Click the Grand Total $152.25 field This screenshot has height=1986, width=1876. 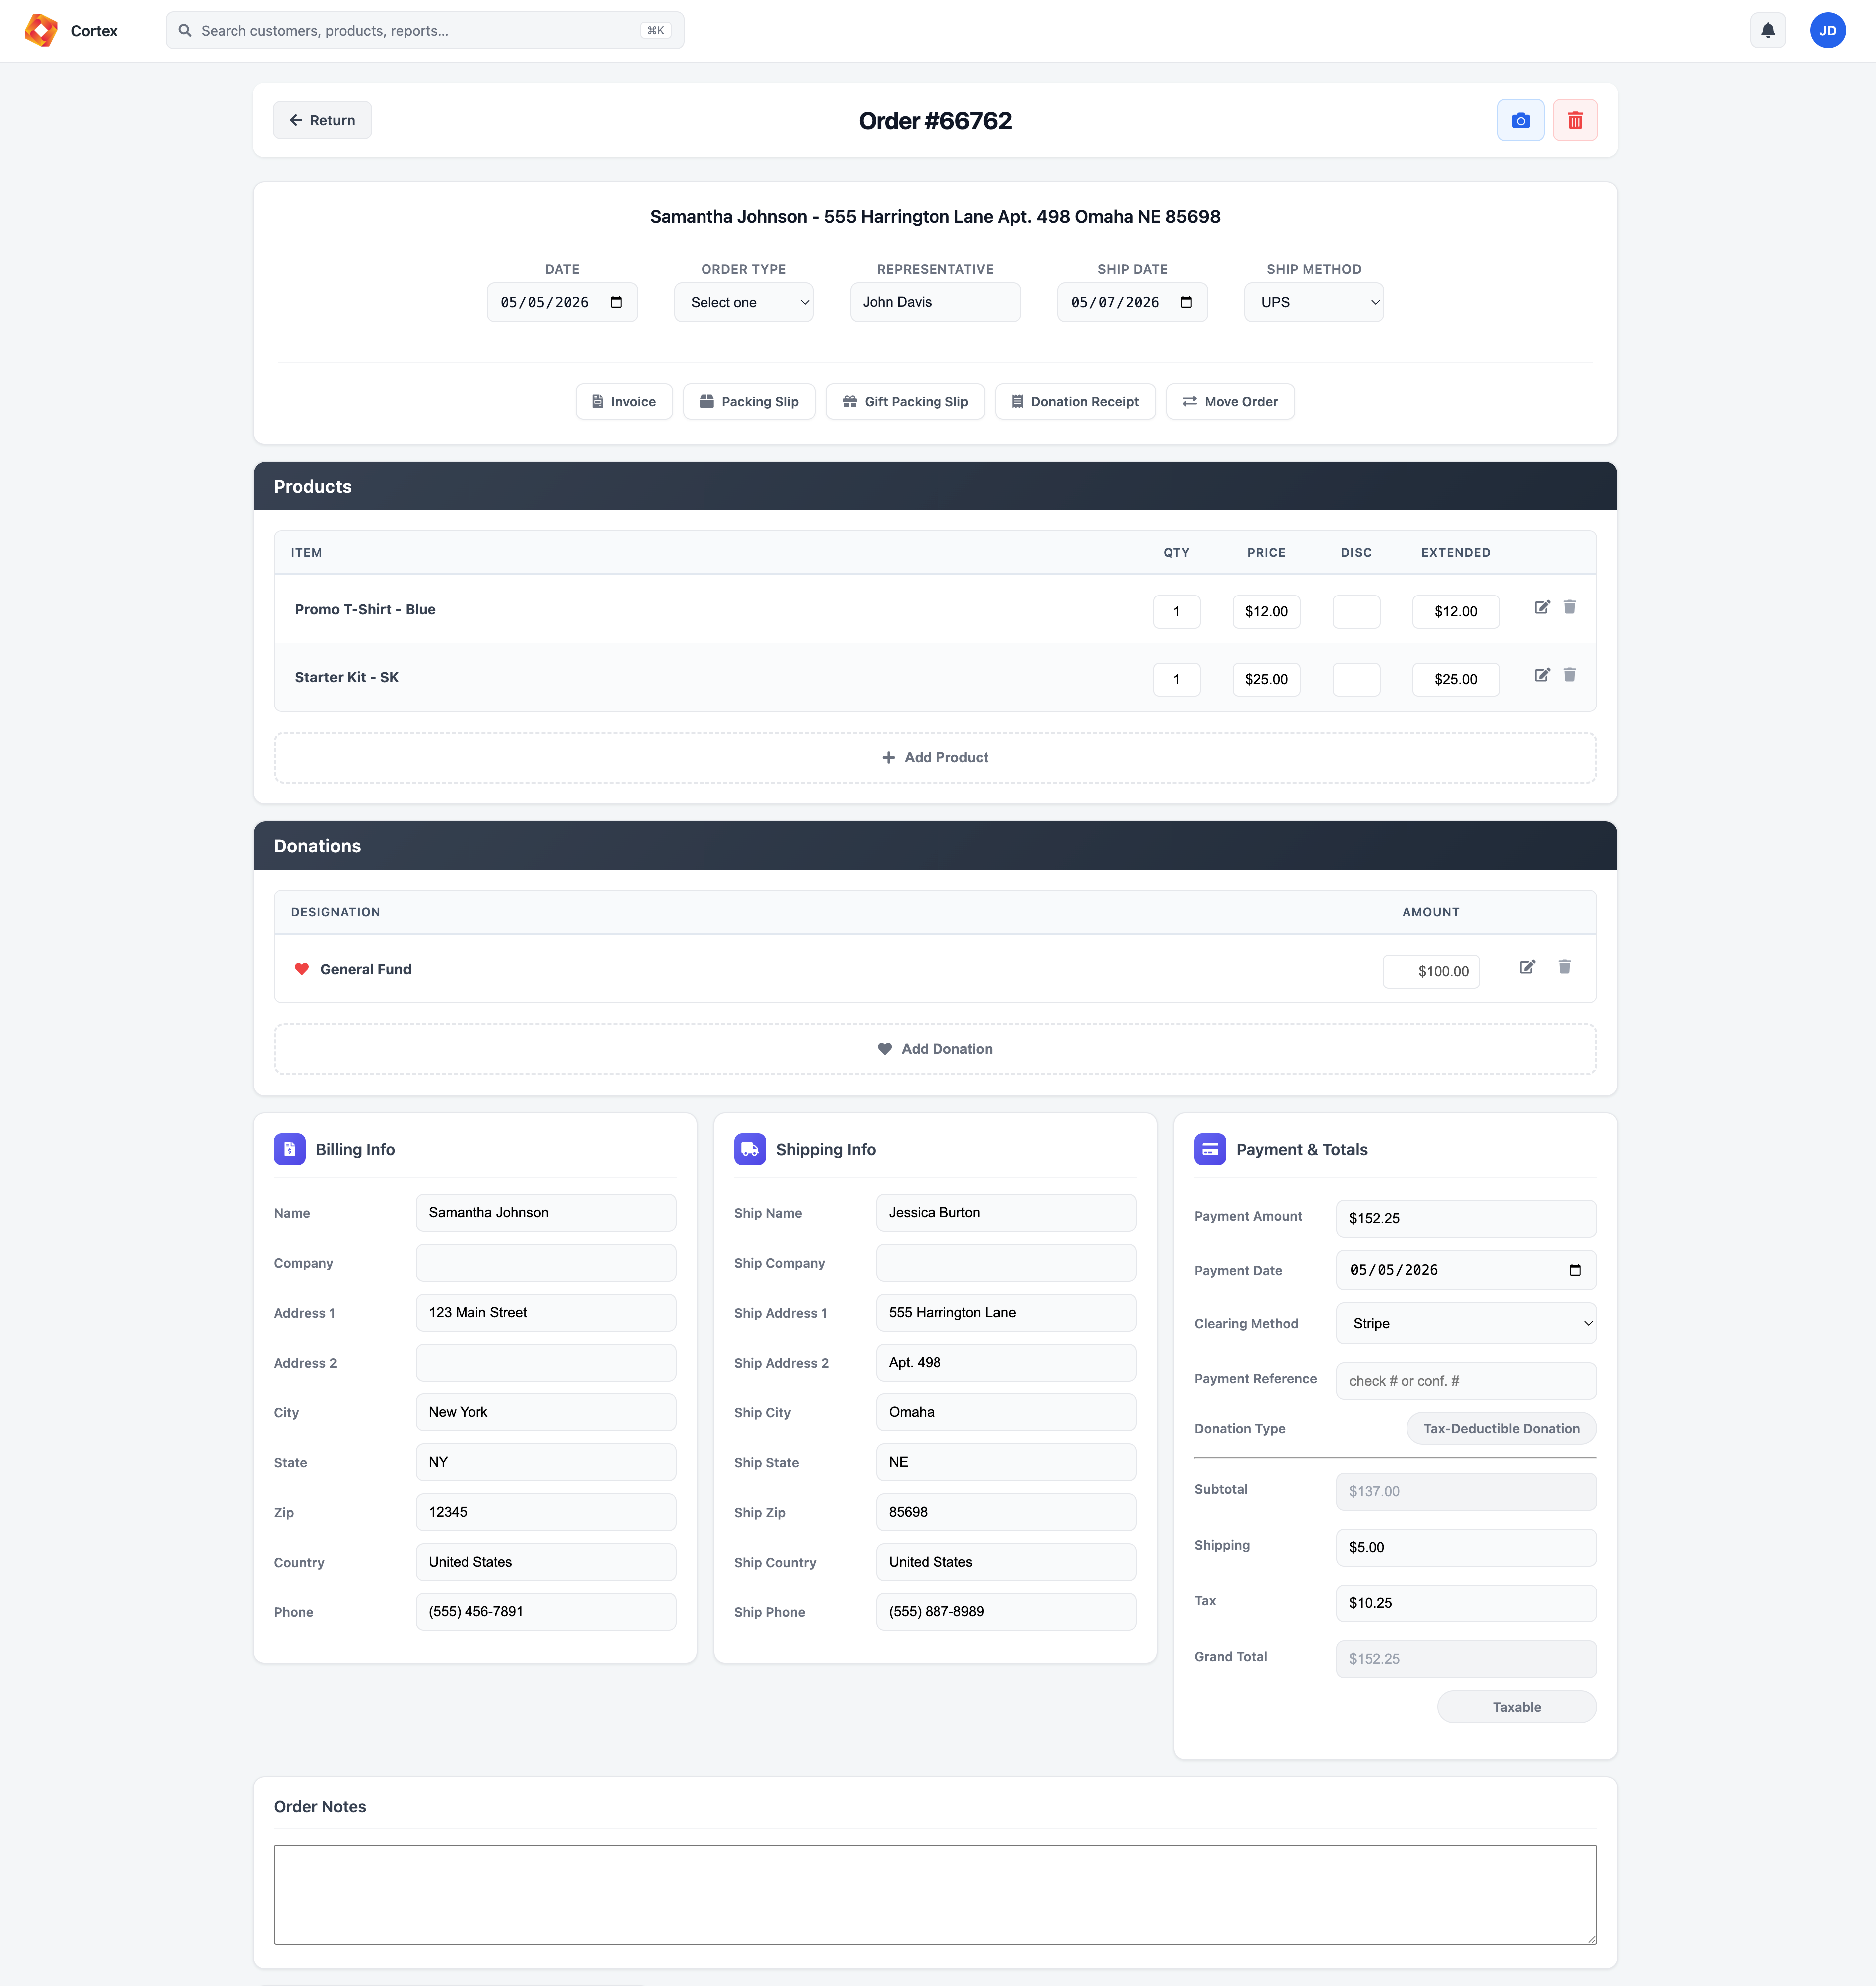tap(1466, 1659)
